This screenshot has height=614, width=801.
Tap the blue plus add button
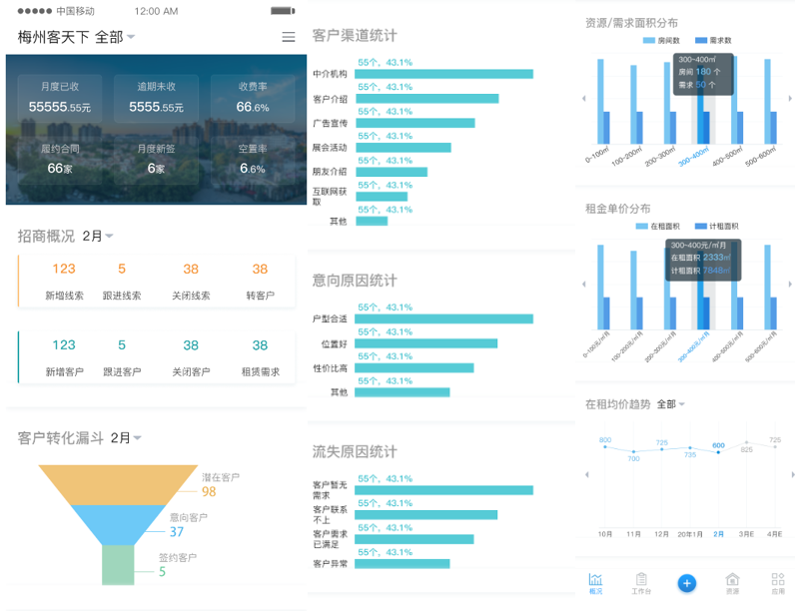tap(686, 583)
